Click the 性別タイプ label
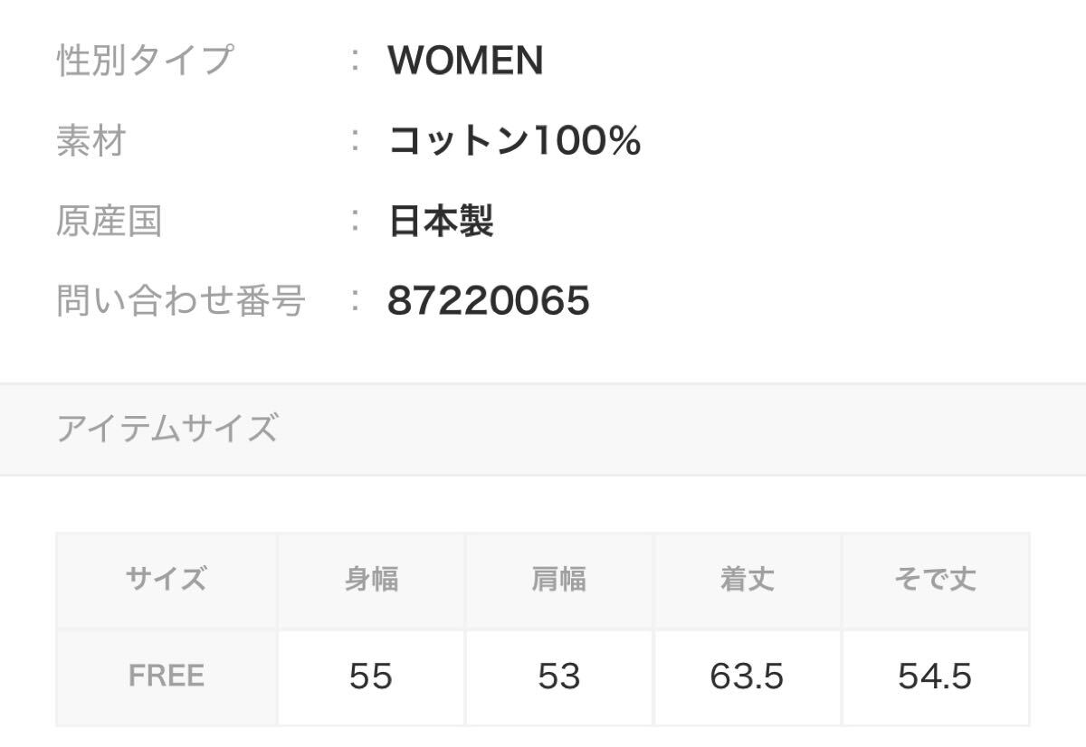 [145, 61]
